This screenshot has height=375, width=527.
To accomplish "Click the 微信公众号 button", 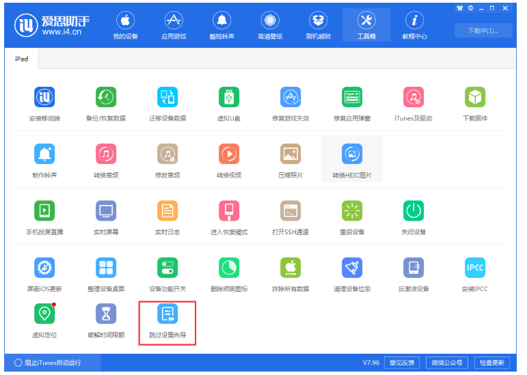I will (446, 363).
